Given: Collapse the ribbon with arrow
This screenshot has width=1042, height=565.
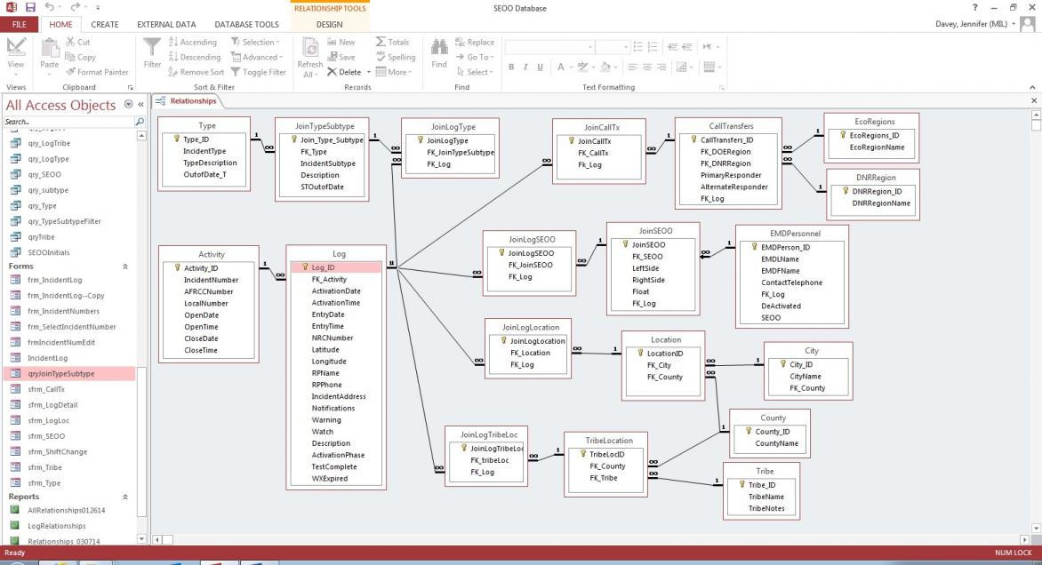Looking at the screenshot, I should pyautogui.click(x=1032, y=87).
